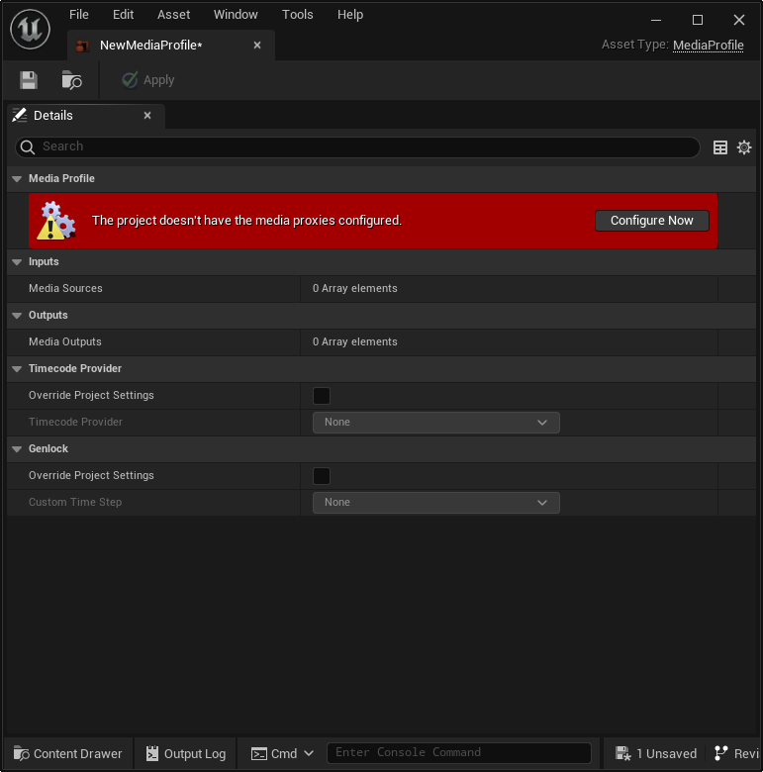Viewport: 763px width, 772px height.
Task: Open the Help menu
Action: (x=350, y=15)
